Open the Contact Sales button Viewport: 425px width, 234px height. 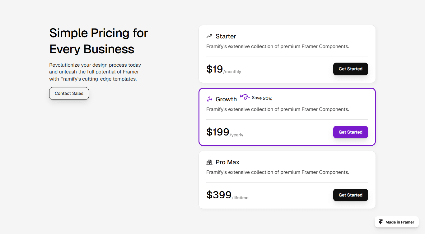point(69,93)
